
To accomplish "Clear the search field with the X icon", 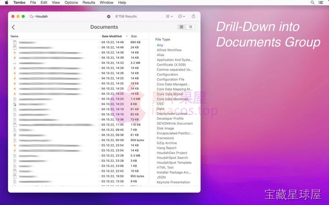I will click(x=109, y=16).
